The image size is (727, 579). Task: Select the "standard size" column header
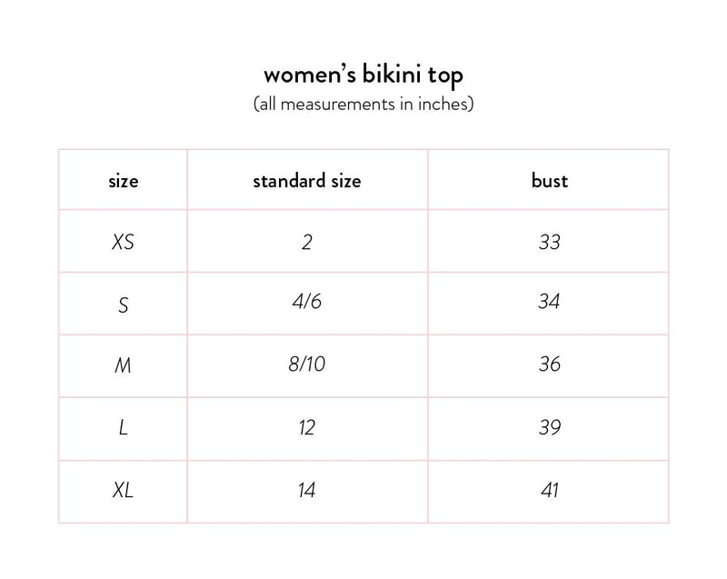pos(307,181)
